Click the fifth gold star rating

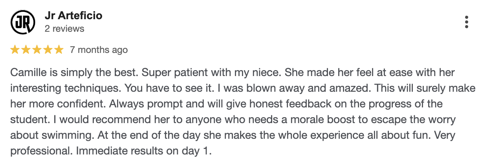coord(59,50)
